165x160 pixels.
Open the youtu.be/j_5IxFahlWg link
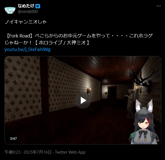[x=27, y=49]
